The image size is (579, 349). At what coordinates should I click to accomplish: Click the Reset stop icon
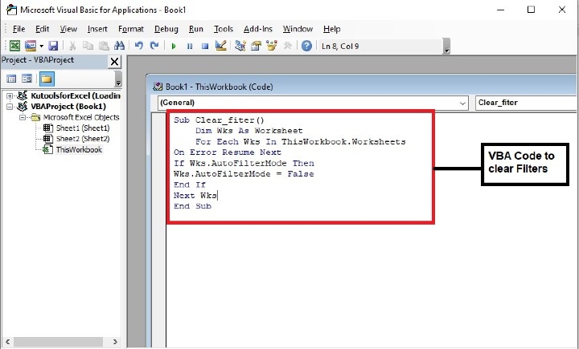(205, 47)
